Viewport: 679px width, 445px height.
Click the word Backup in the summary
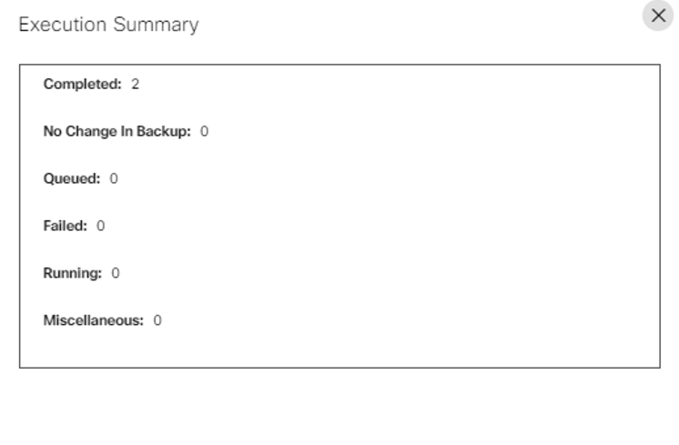coord(167,132)
